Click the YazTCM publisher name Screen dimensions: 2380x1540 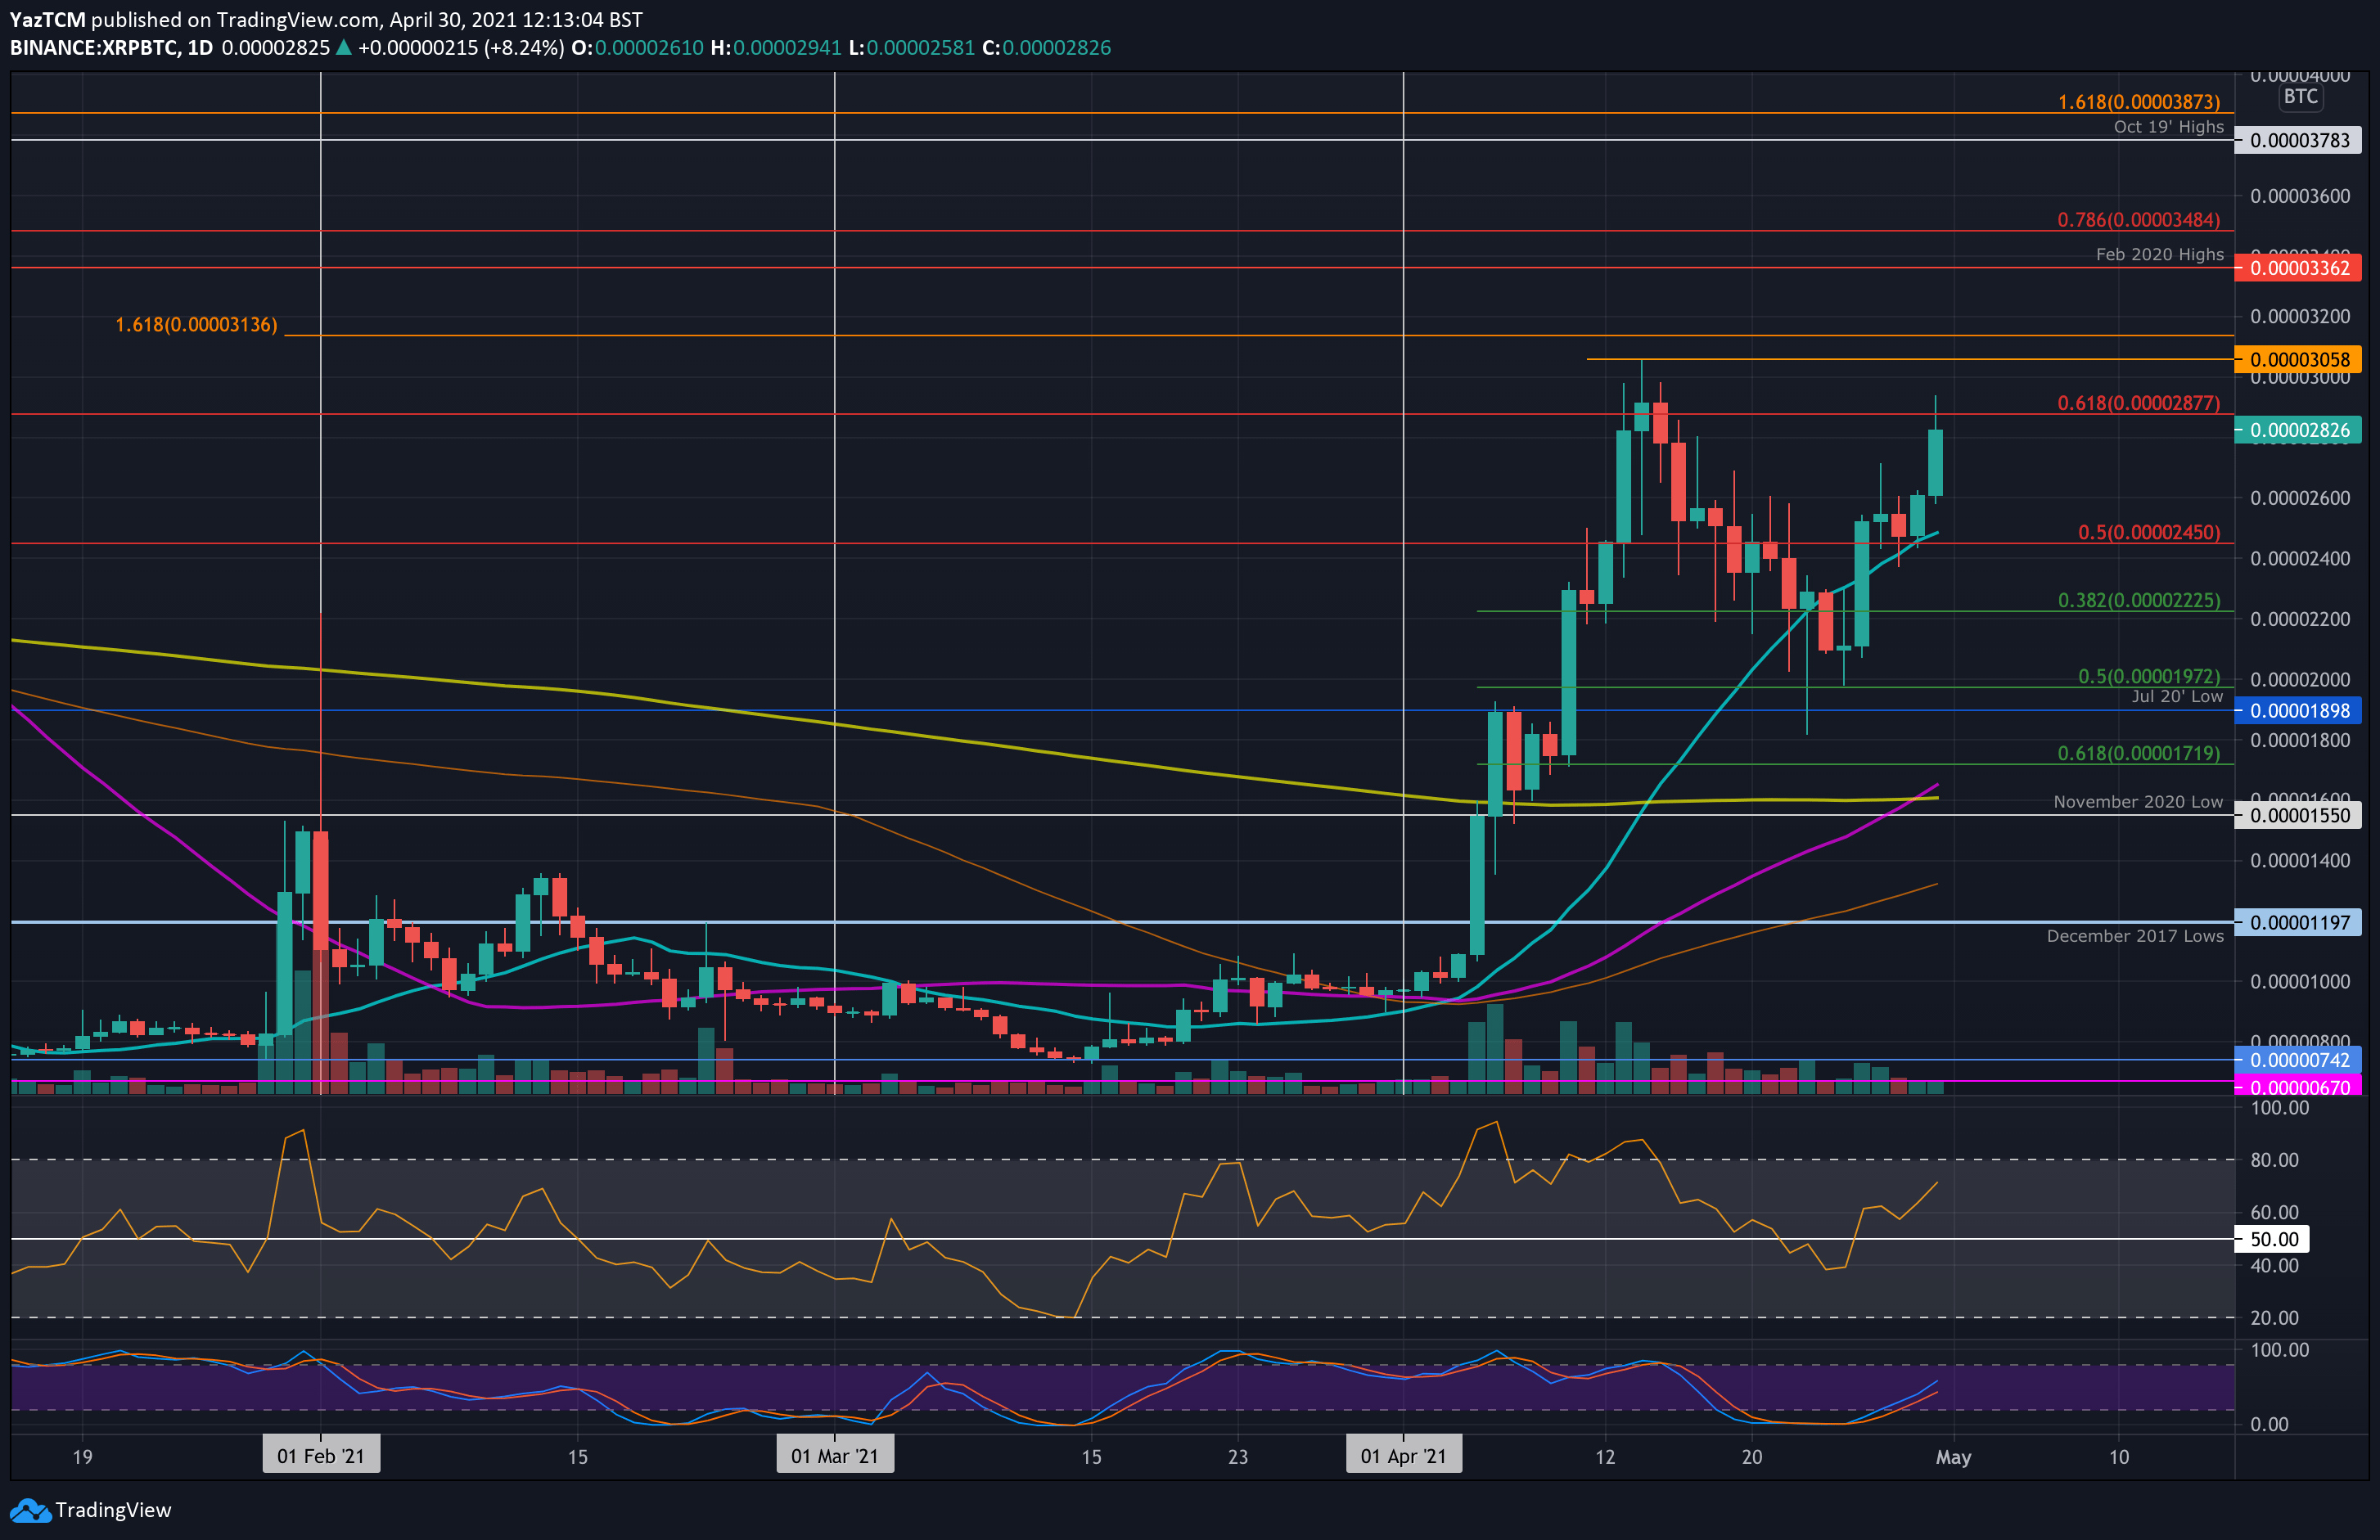47,20
